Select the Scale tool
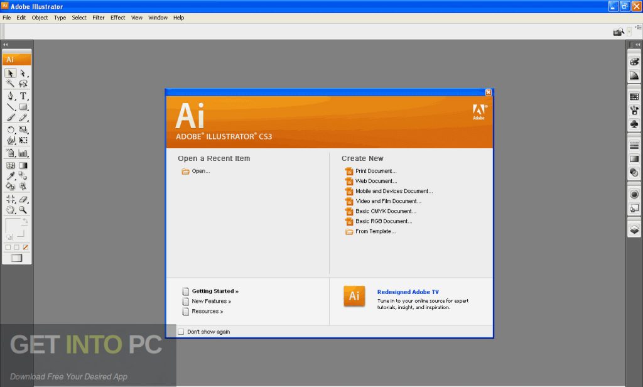Screen dimensions: 643x387 pos(23,129)
